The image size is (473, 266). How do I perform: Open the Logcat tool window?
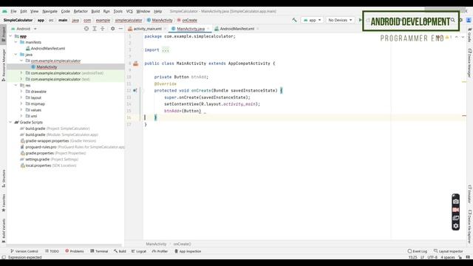point(139,251)
